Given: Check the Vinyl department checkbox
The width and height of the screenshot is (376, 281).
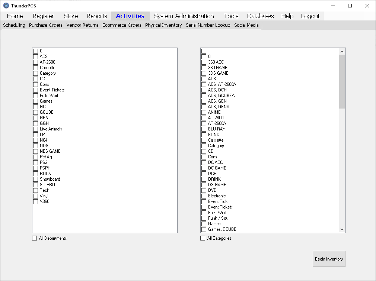Looking at the screenshot, I should point(36,196).
